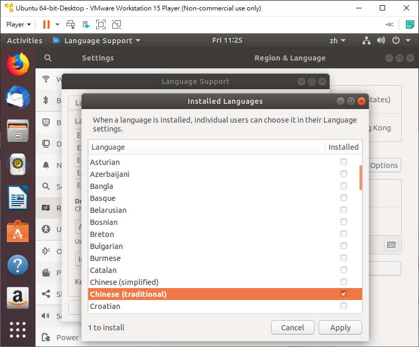Open the VMware Player menu dropdown
Image resolution: width=419 pixels, height=347 pixels.
click(18, 25)
